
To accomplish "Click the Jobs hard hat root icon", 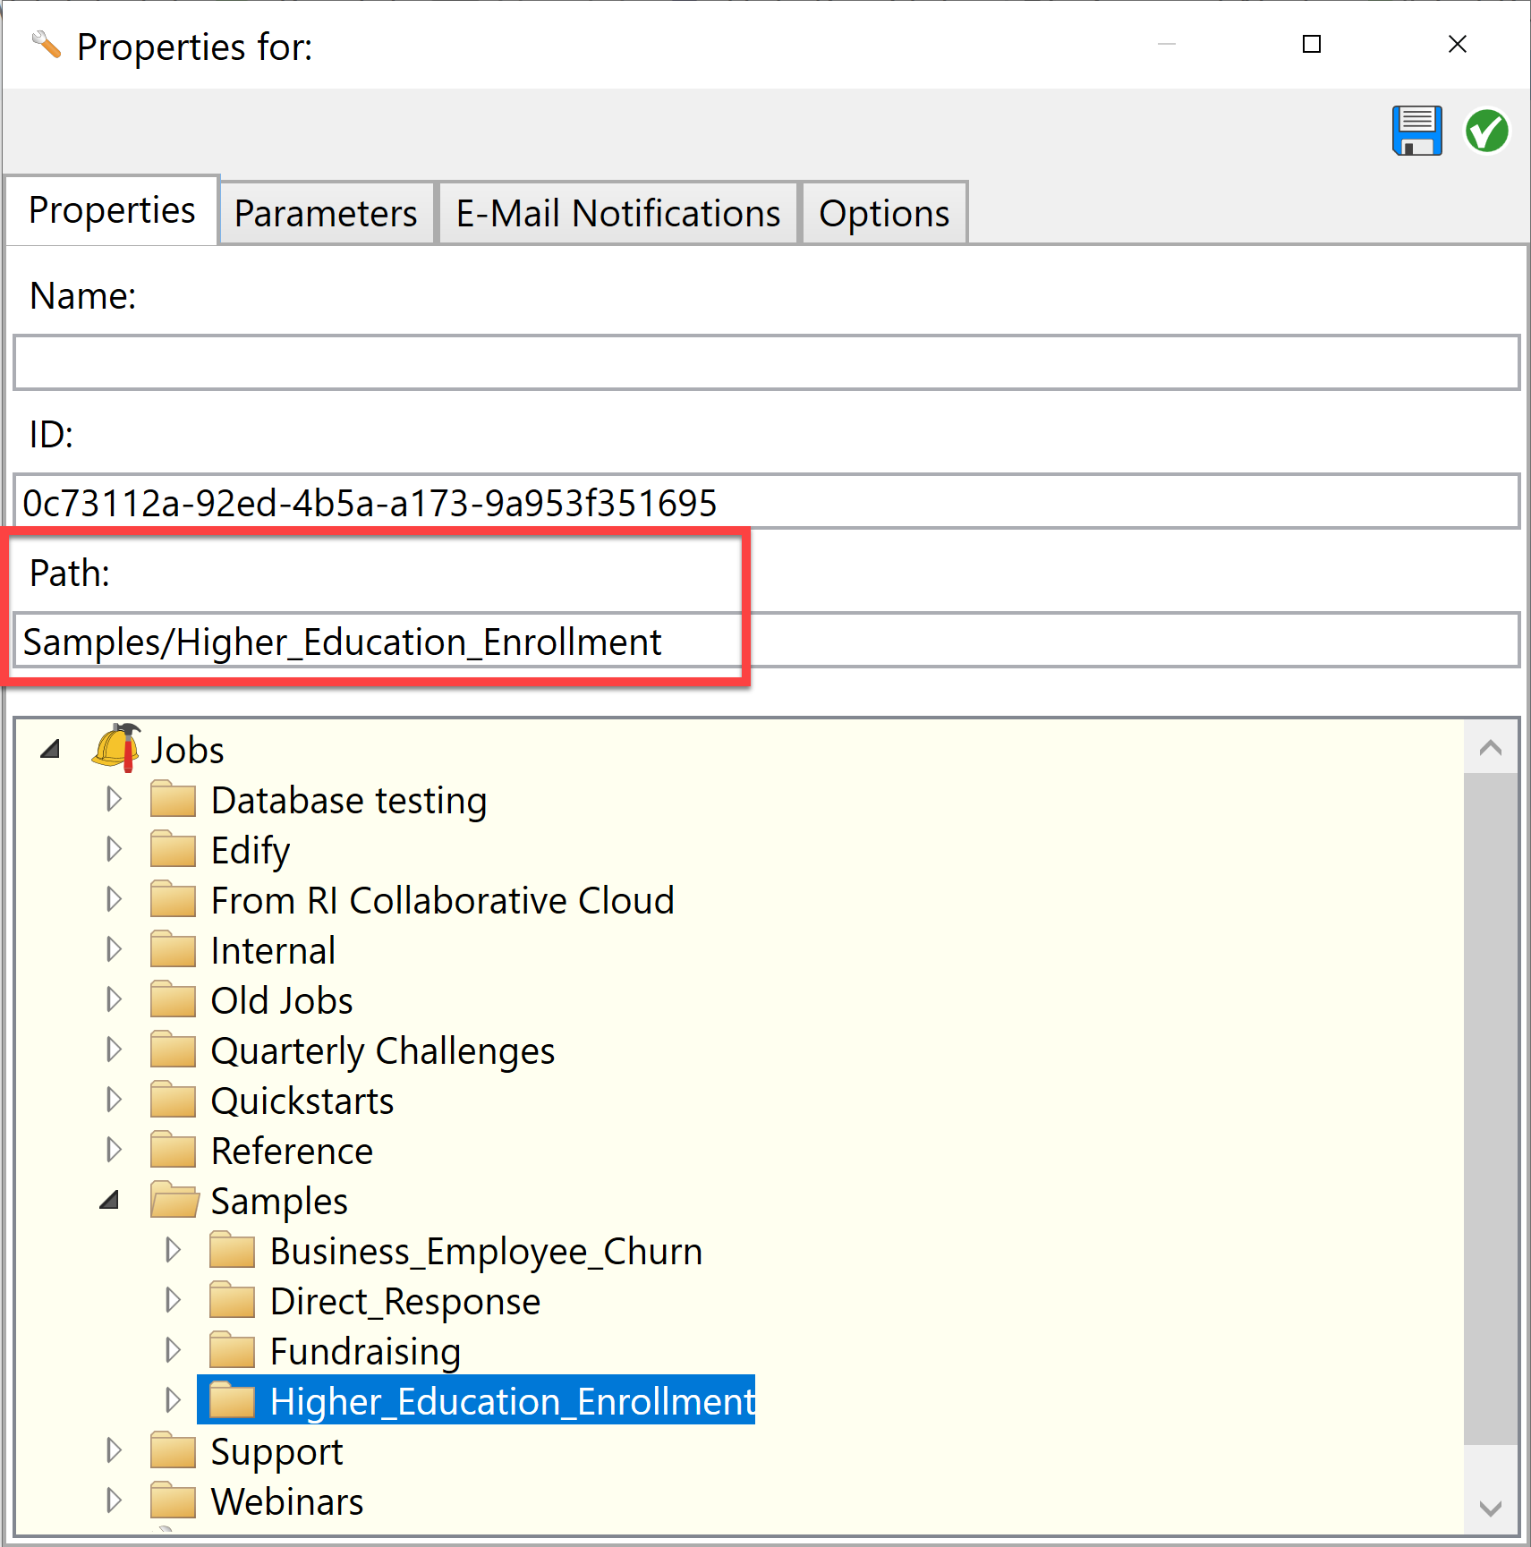I will pos(116,748).
